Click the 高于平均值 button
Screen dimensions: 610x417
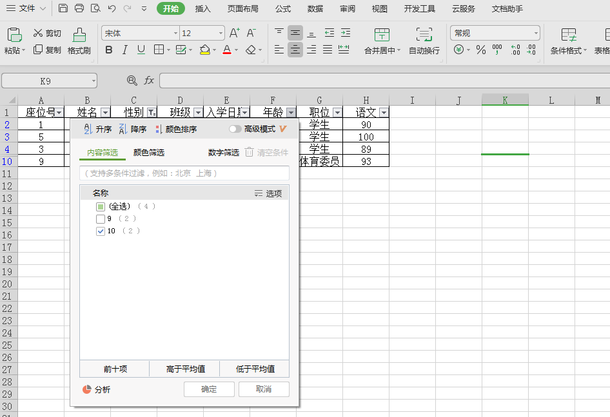(x=185, y=369)
